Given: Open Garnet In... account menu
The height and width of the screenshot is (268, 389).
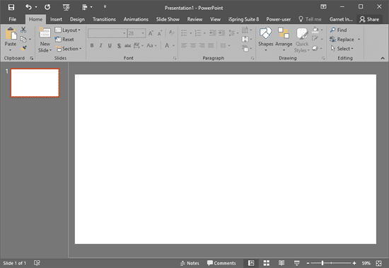Looking at the screenshot, I should coord(341,19).
